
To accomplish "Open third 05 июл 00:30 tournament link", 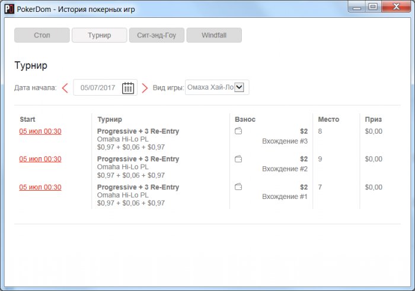I will click(40, 187).
